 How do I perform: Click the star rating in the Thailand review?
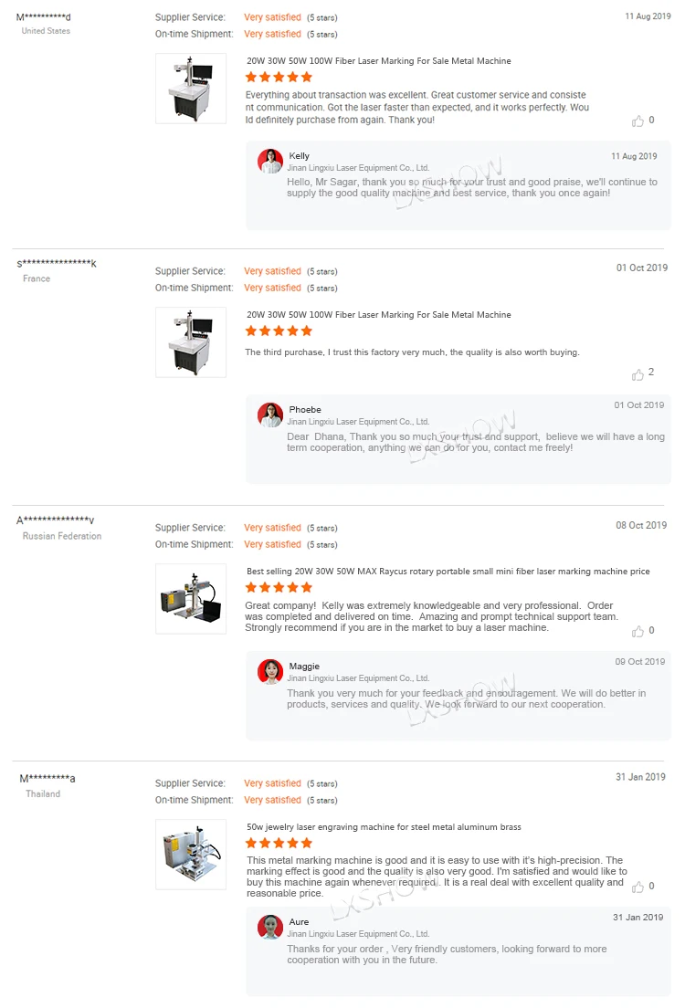pos(279,844)
